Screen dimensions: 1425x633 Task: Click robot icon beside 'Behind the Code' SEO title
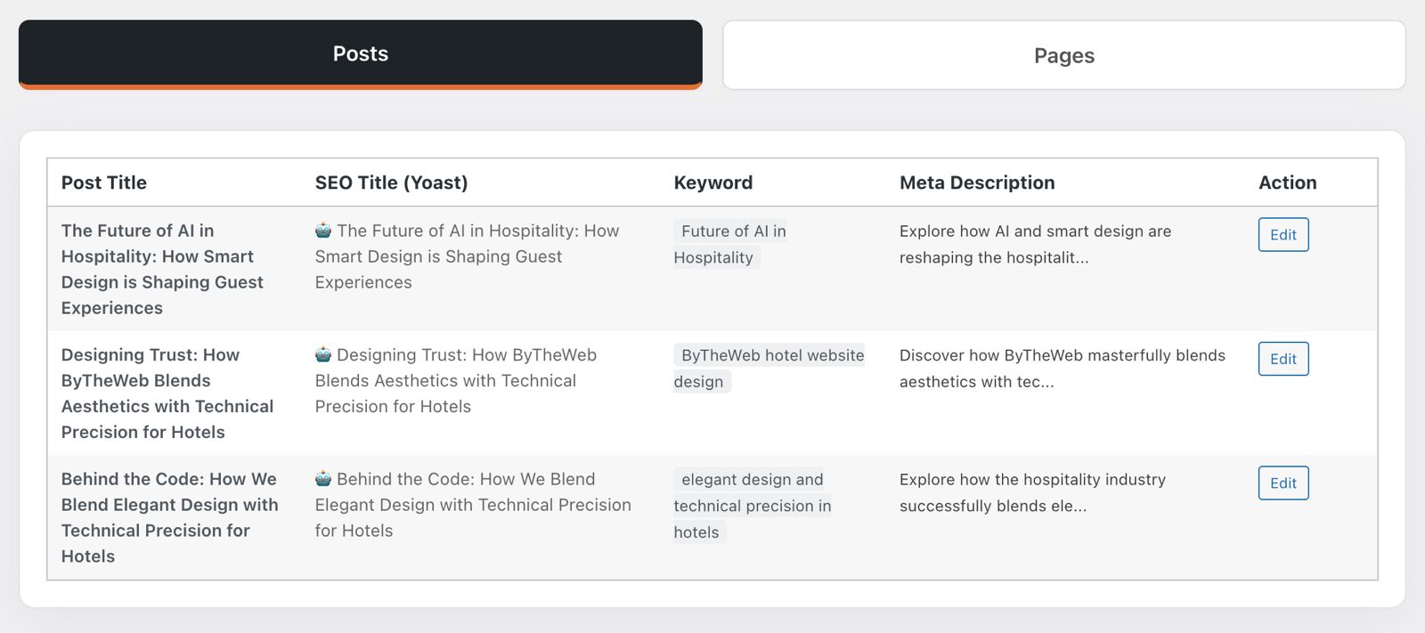(323, 479)
